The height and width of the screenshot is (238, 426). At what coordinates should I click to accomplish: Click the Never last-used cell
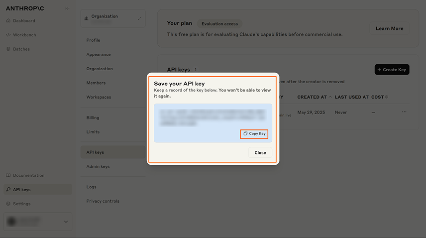[341, 113]
